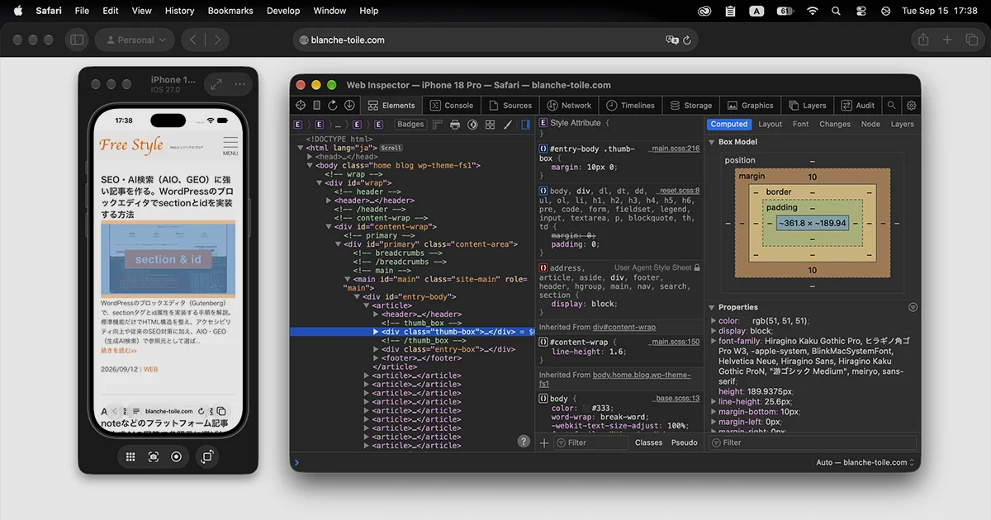This screenshot has height=520, width=991.
Task: Click inherited div#content-wrap link
Action: 624,328
